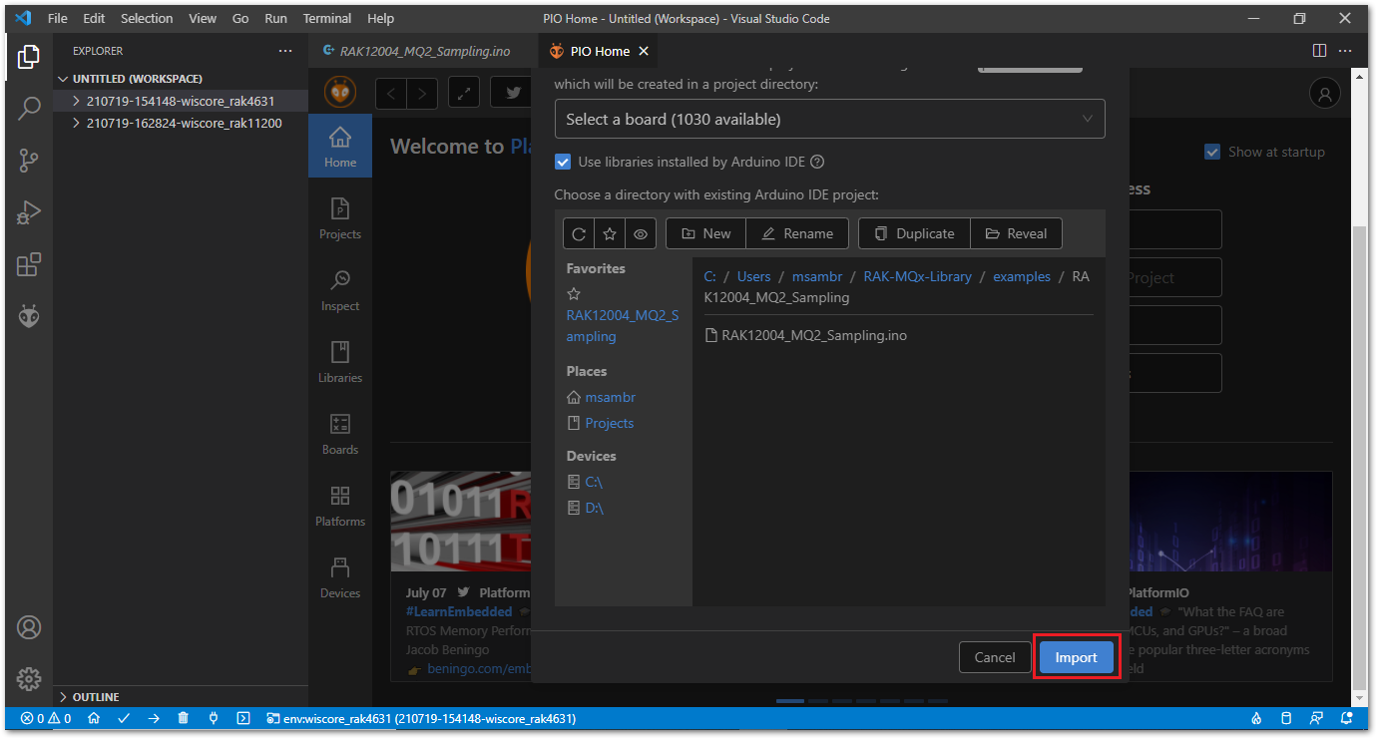Open the Search view in activity bar
Viewport: 1377px width, 739px height.
tap(29, 108)
